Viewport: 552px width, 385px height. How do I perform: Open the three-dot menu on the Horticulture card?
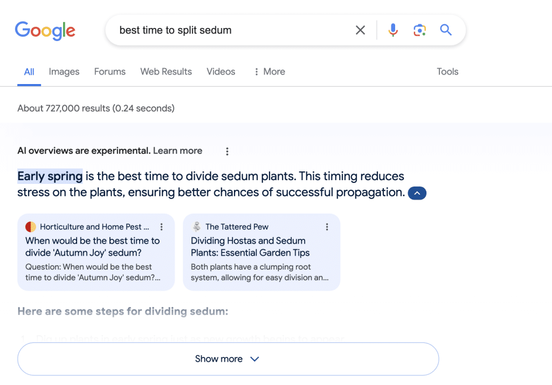pyautogui.click(x=161, y=227)
